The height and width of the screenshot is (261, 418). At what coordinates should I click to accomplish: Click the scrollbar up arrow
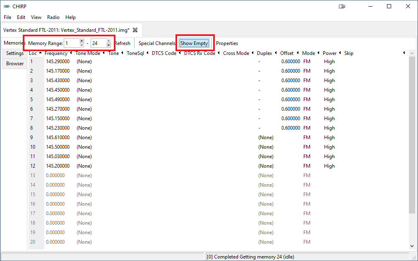coord(412,53)
